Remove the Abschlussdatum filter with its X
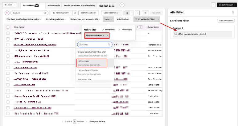This screenshot has height=126, width=238. [107, 36]
